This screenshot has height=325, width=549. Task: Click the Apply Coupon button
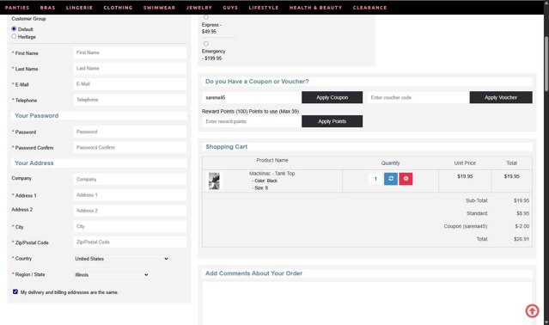332,97
